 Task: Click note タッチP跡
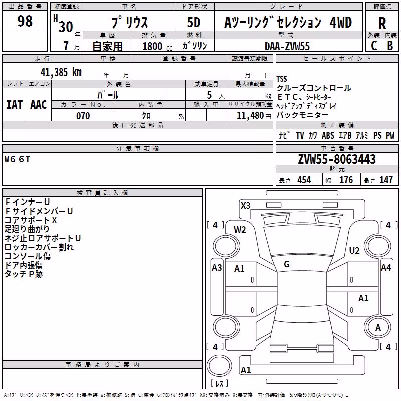24,274
